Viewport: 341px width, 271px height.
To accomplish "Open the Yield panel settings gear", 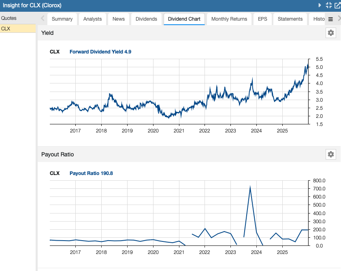I will pyautogui.click(x=331, y=33).
